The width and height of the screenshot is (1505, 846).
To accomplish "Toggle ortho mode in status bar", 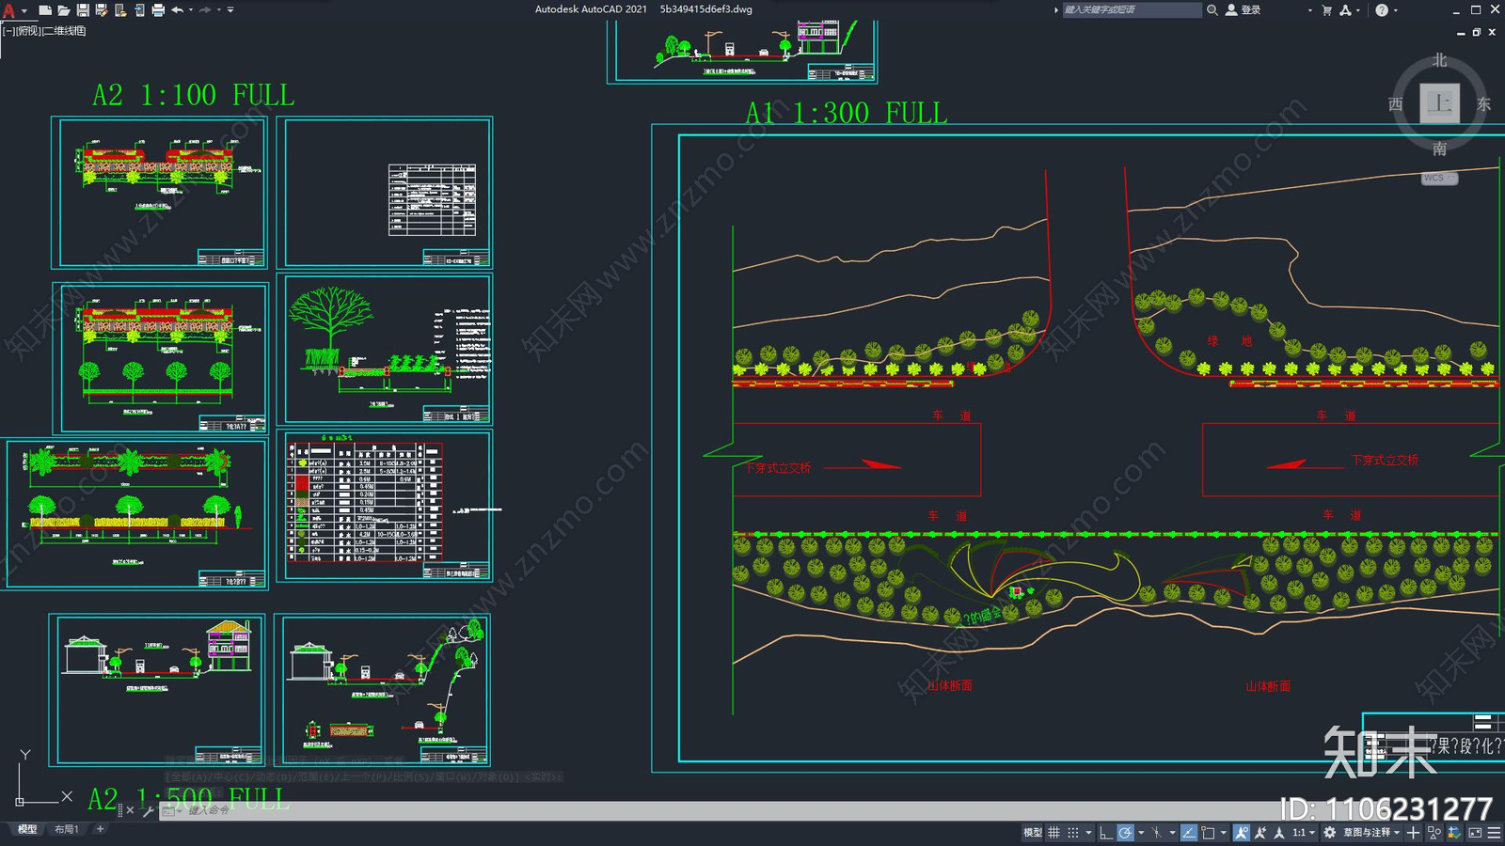I will click(x=1106, y=833).
